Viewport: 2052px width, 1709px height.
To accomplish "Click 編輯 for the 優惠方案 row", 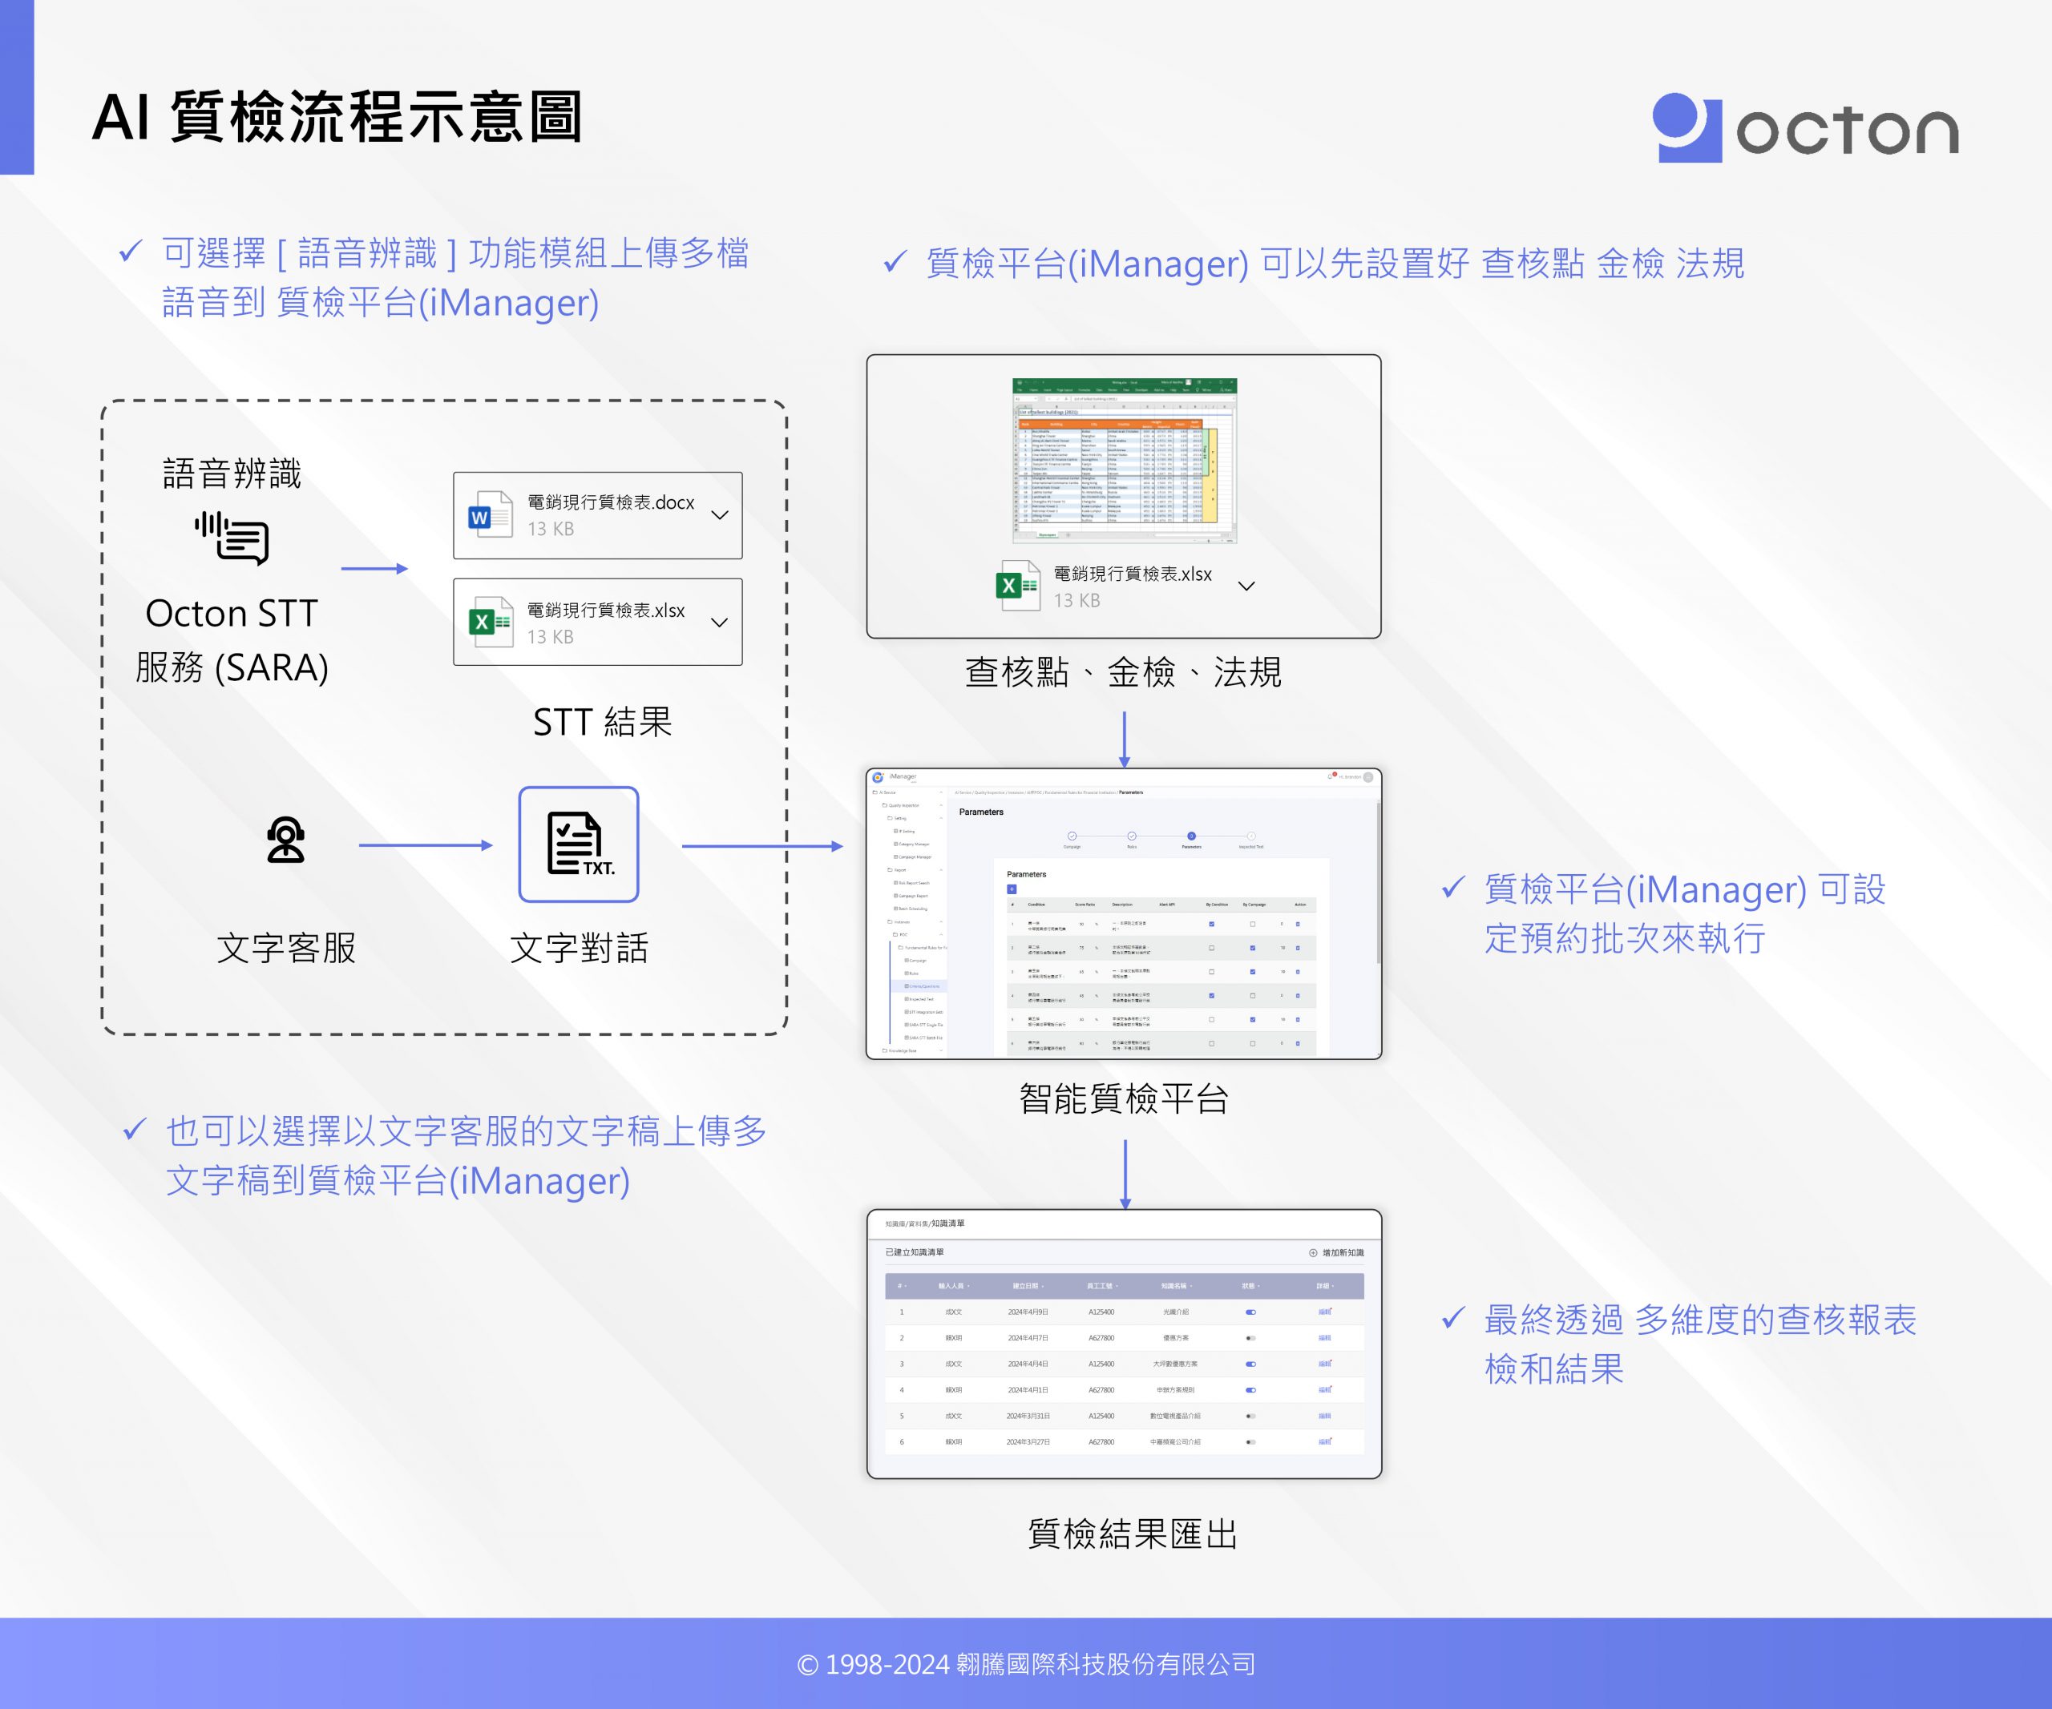I will pos(1325,1338).
